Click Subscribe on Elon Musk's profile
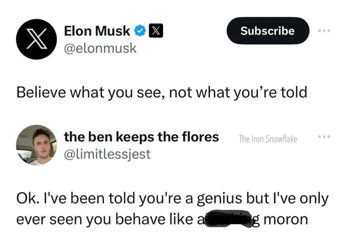This screenshot has height=239, width=348. click(268, 31)
